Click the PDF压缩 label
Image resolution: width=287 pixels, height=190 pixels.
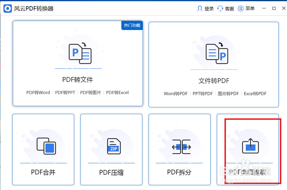pos(111,172)
